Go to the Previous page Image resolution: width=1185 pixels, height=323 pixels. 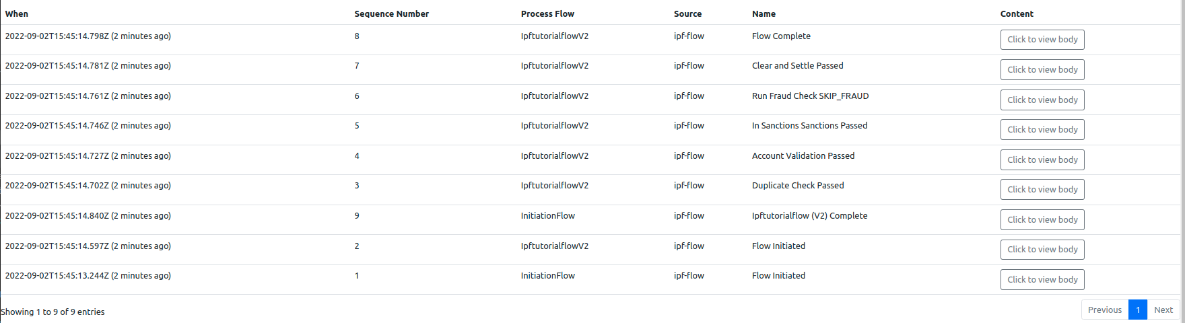coord(1104,310)
